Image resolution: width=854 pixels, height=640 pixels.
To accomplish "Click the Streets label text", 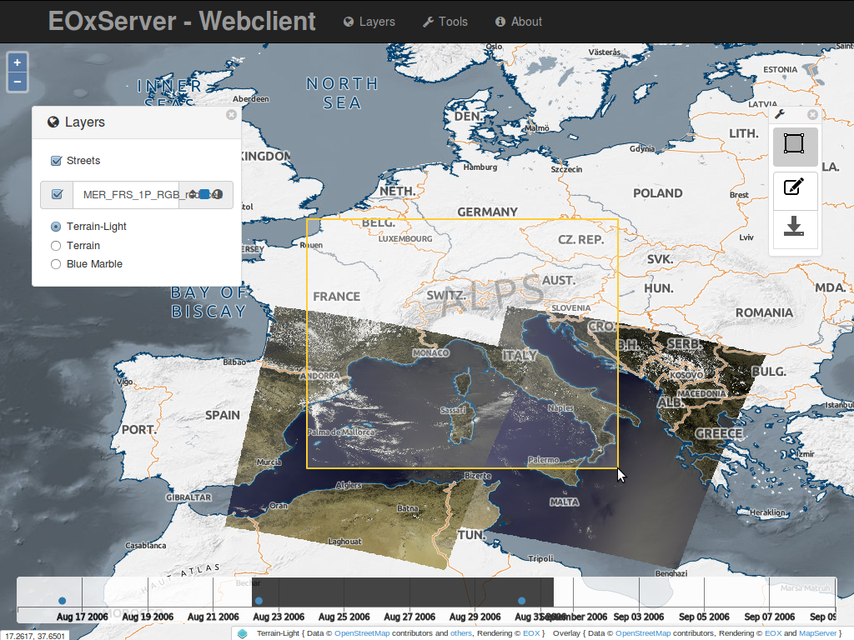I will click(83, 161).
